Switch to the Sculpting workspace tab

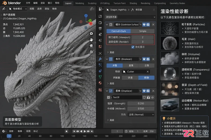(x=92, y=3)
